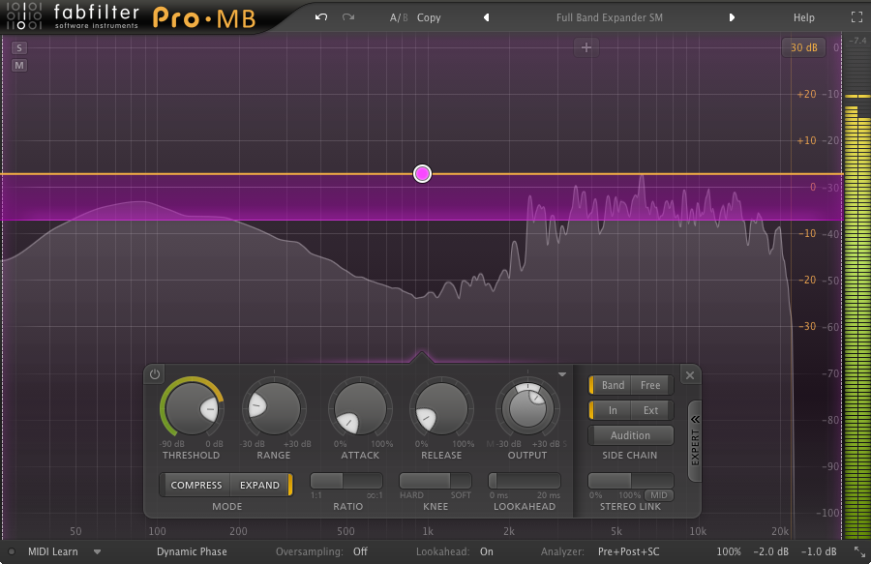Click the MIDI indicator circle

coord(11,551)
